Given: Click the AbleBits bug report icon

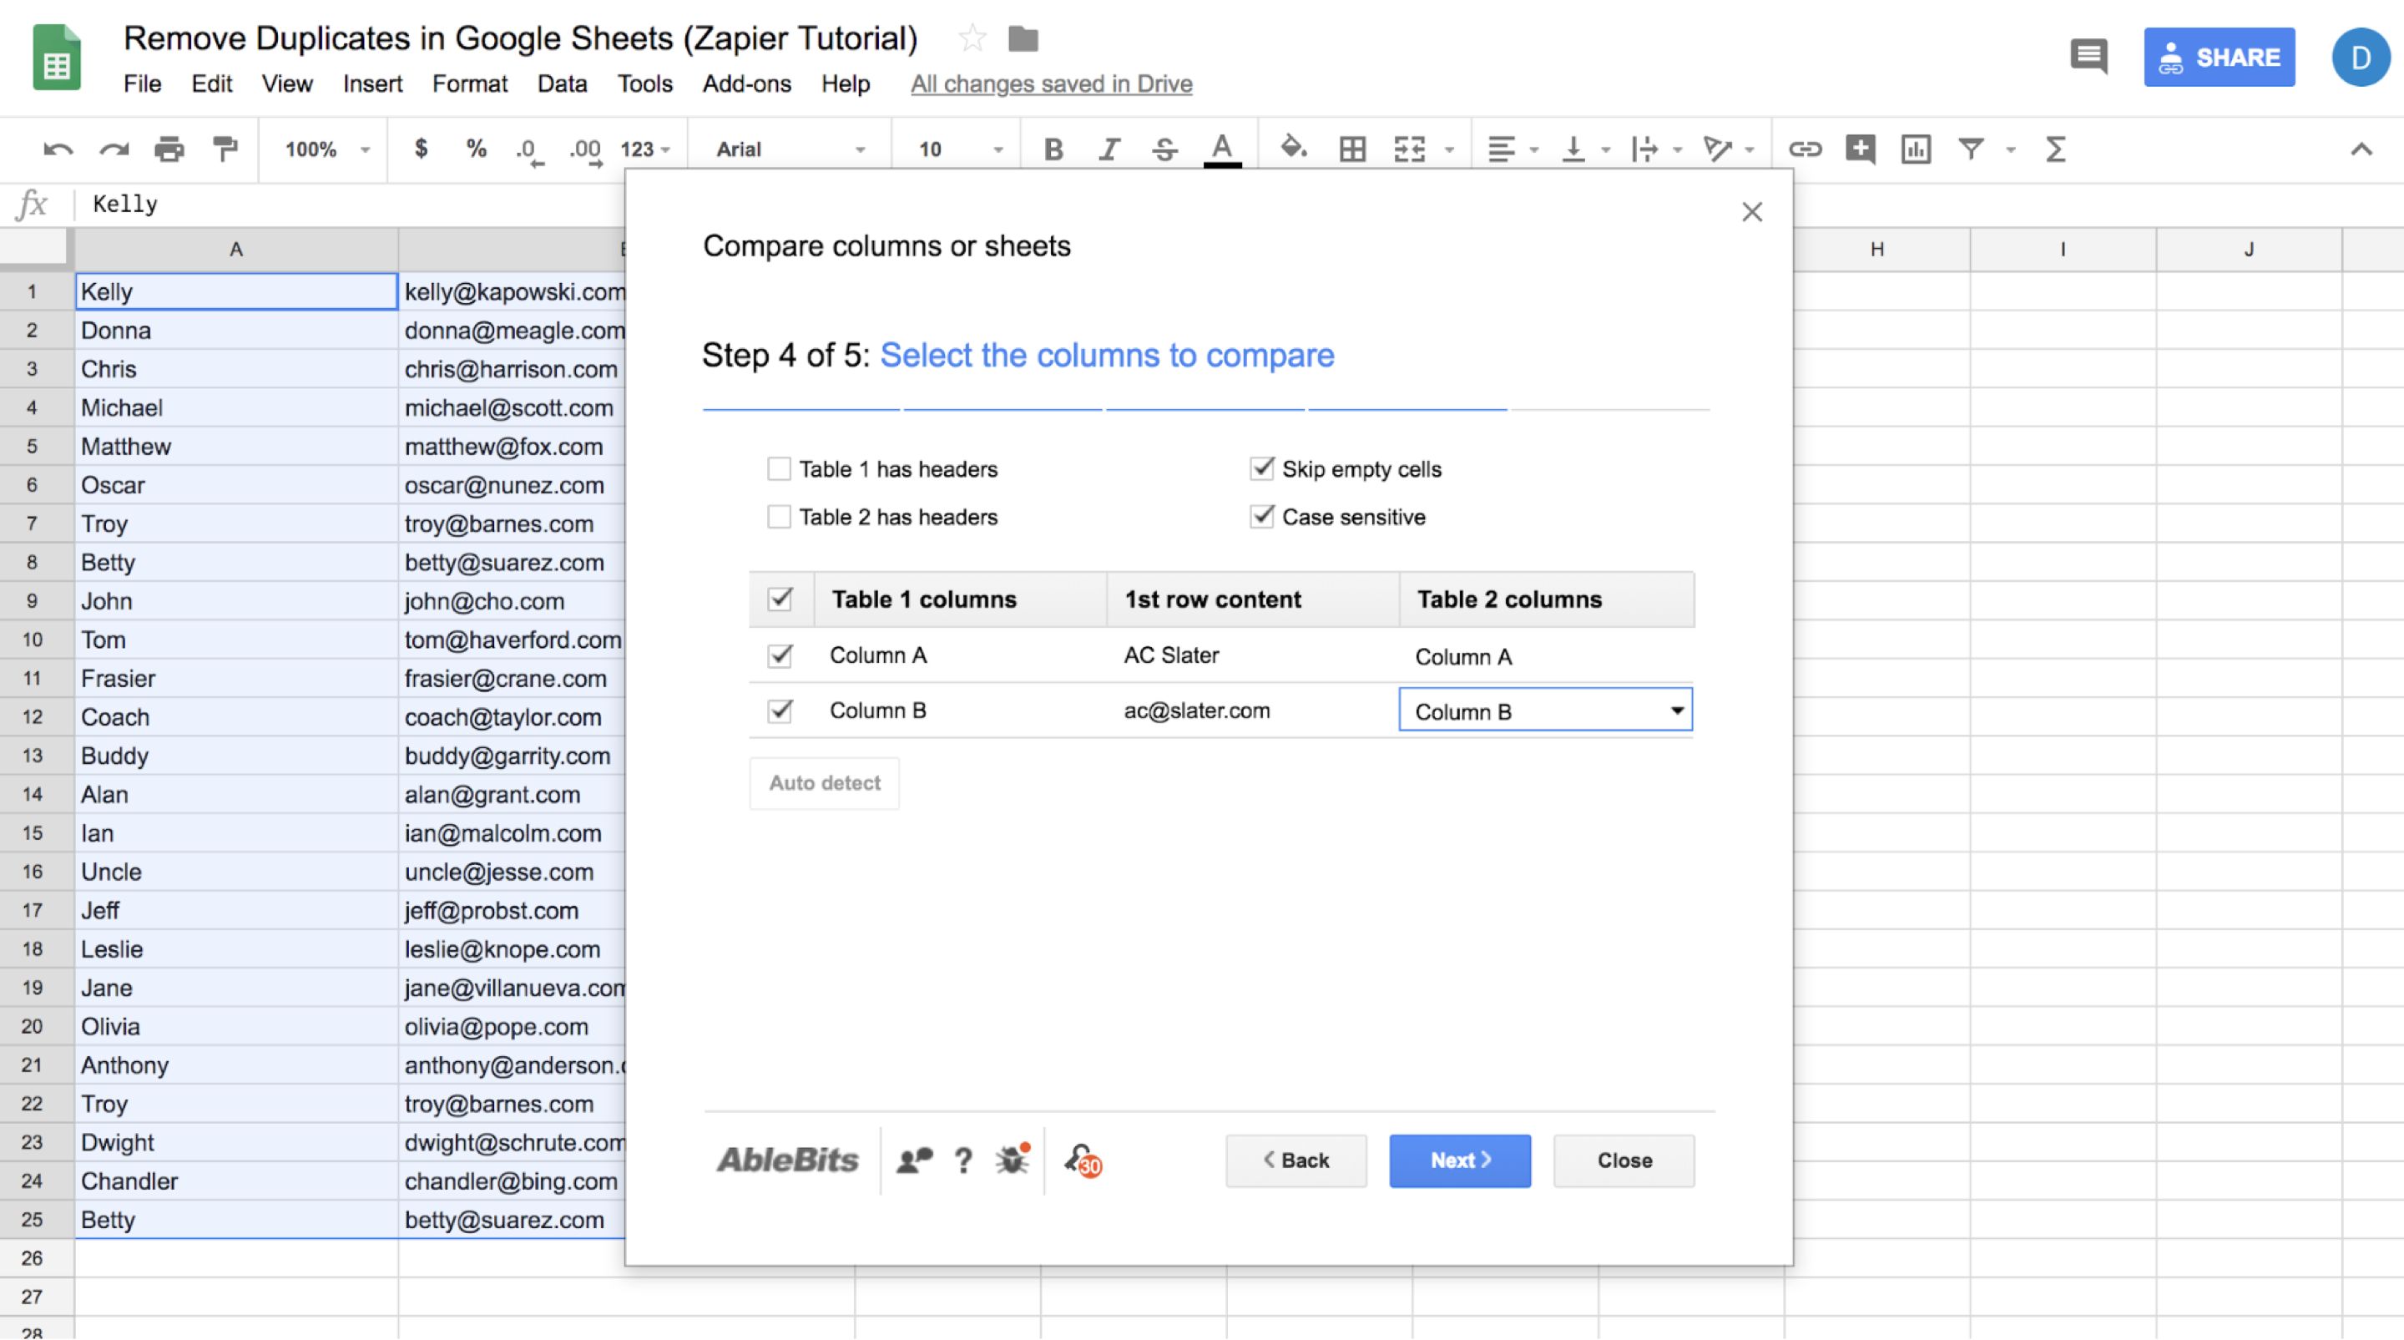Looking at the screenshot, I should 1012,1160.
